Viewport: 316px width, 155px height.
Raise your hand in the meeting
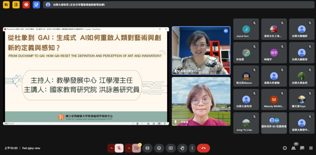tap(182, 148)
